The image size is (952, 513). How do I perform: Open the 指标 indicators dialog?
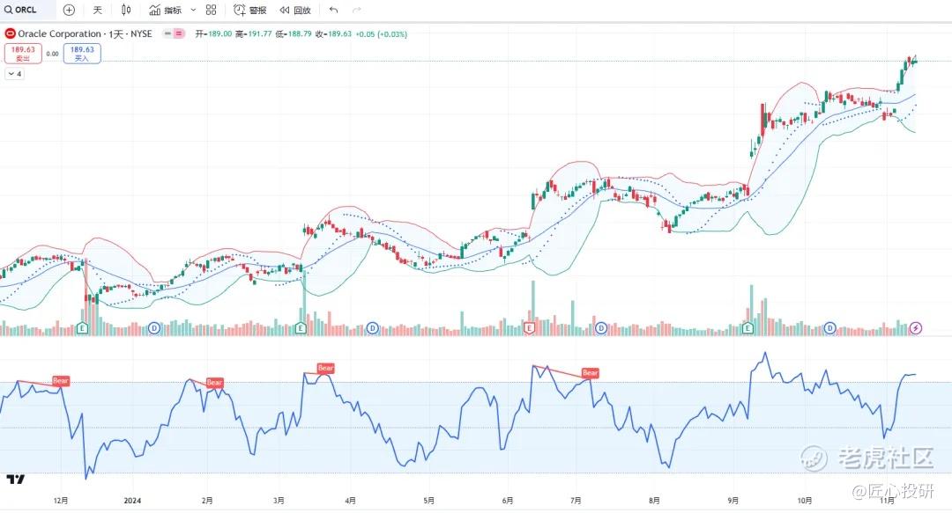tap(165, 10)
